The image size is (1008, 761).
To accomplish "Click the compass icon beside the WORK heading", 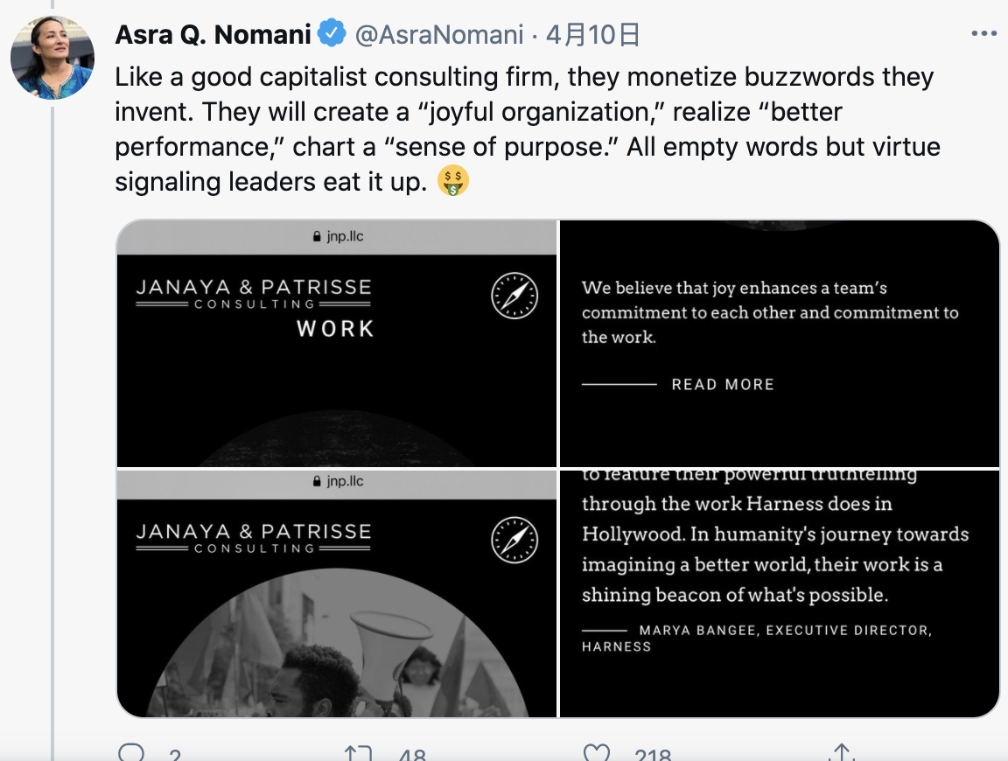I will coord(514,295).
